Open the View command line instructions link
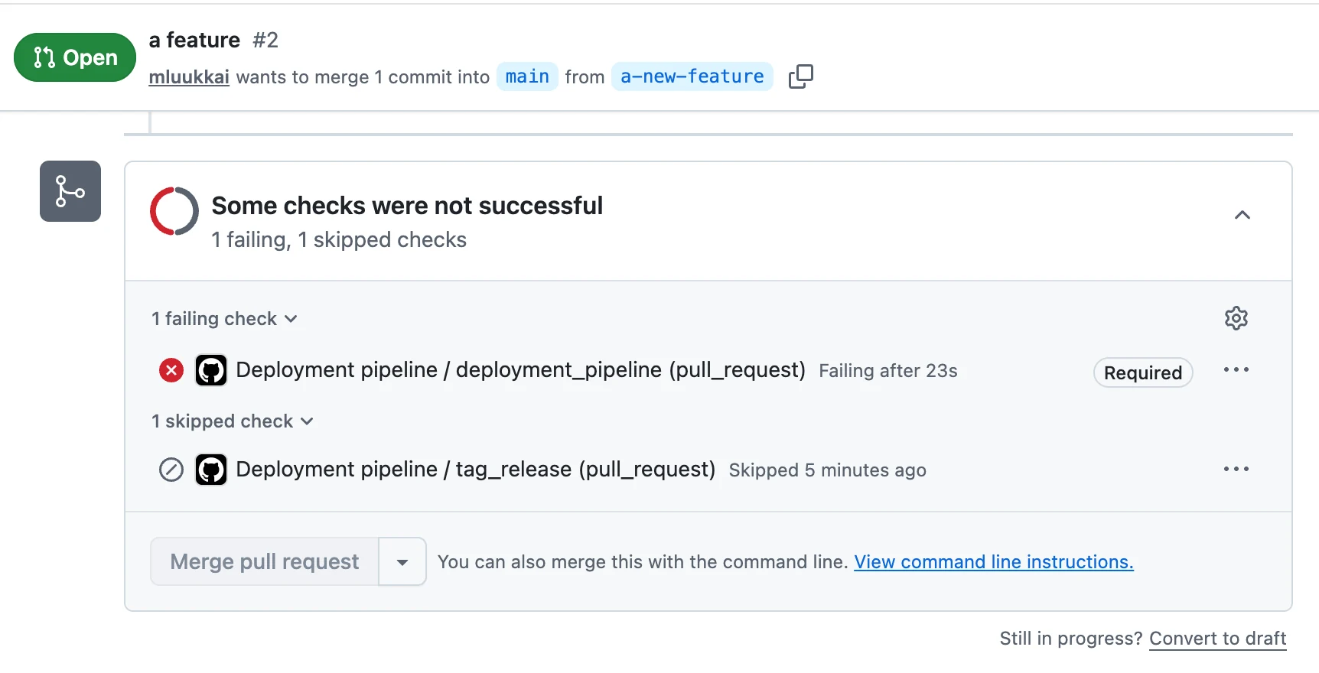 (994, 562)
